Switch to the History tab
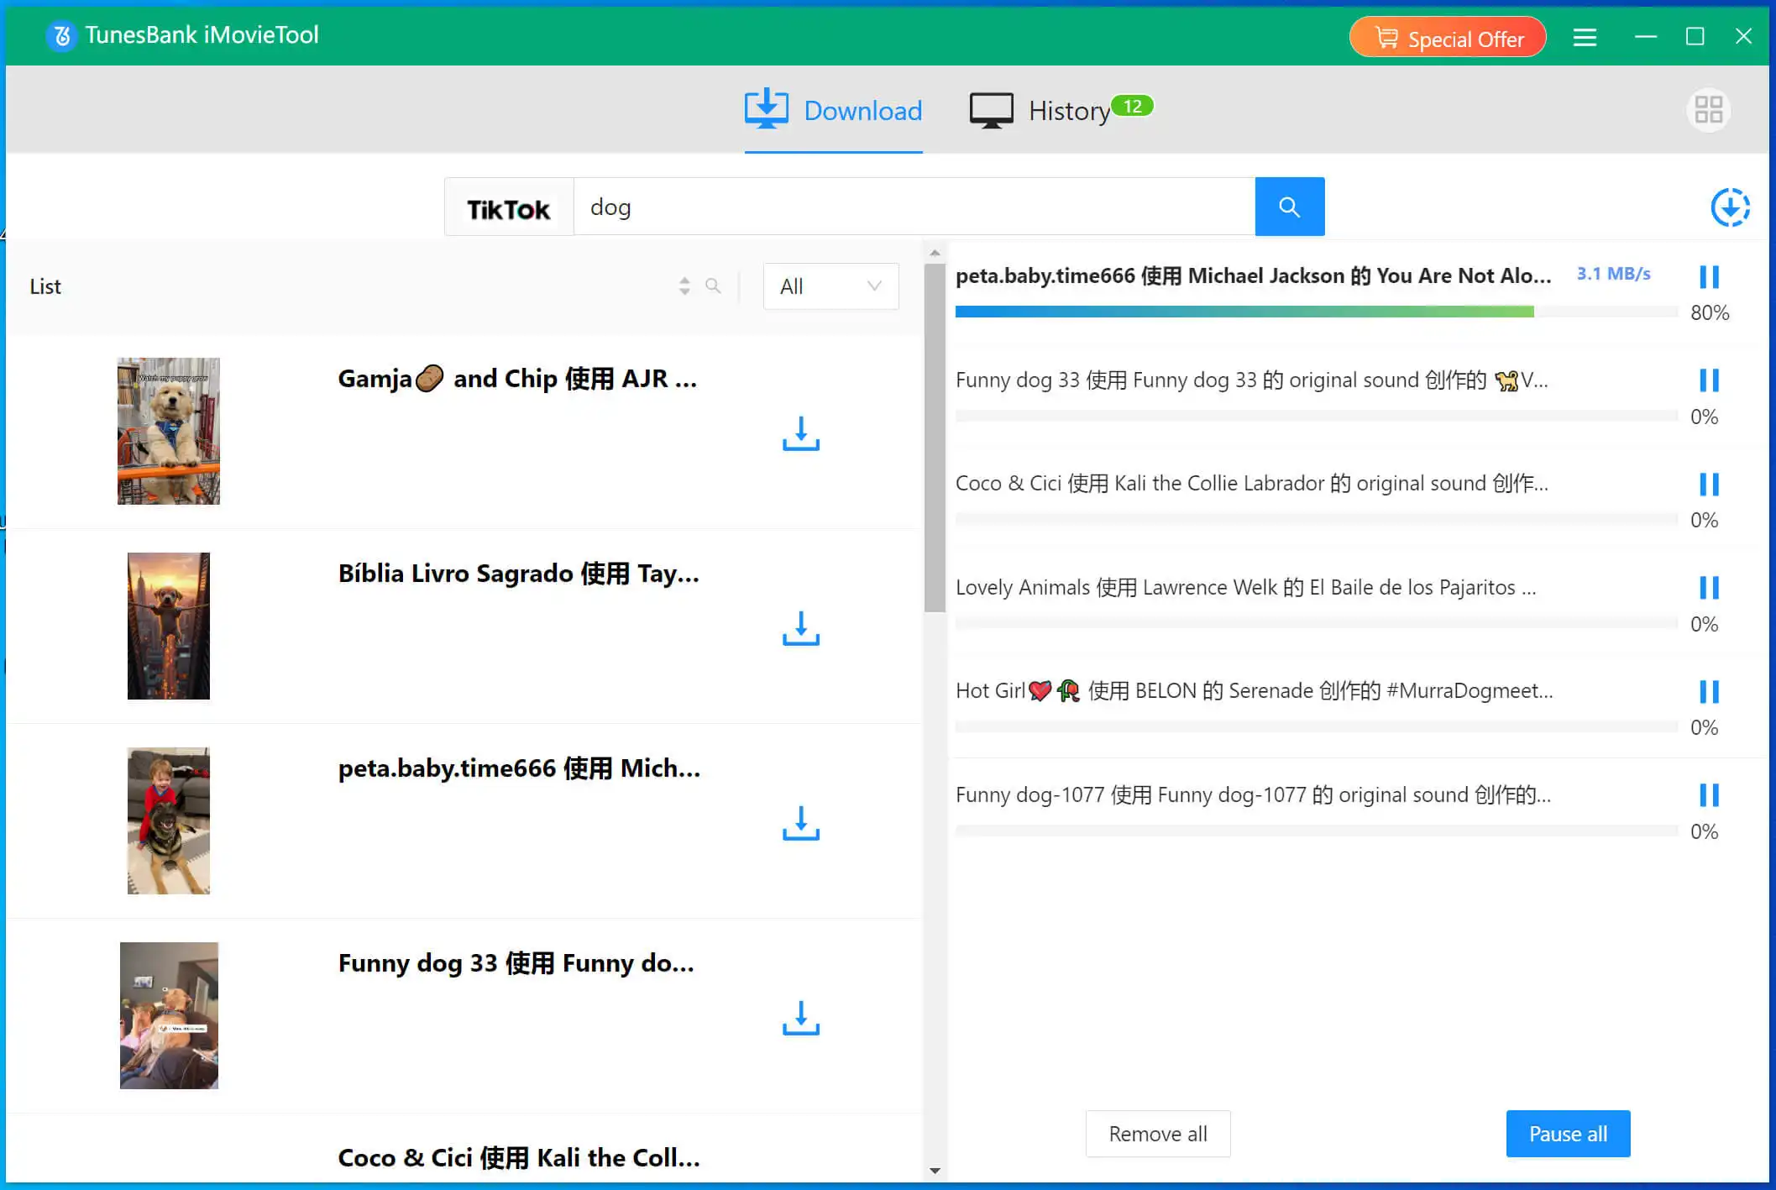 click(1040, 110)
